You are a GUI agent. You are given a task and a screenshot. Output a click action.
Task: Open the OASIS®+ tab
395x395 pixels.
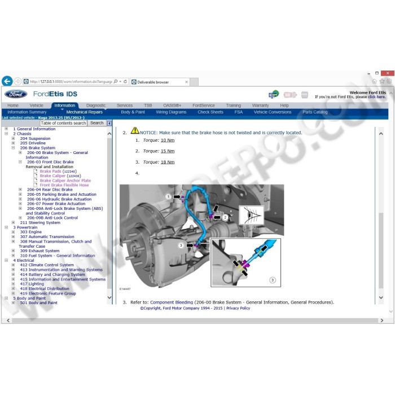tap(172, 106)
